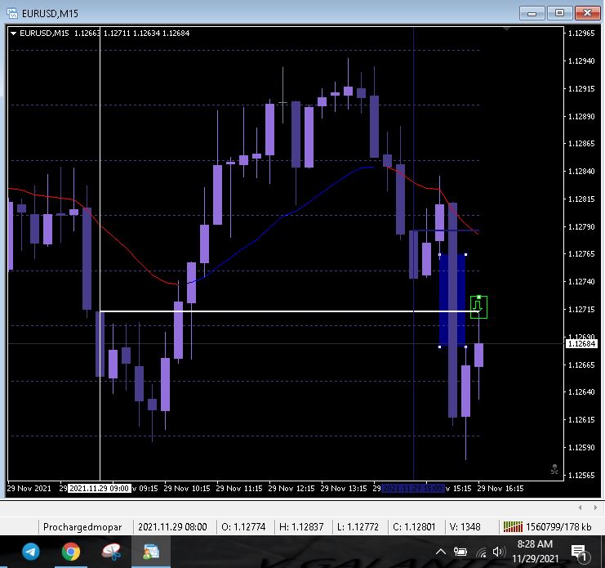Open the notification center icon
Image resolution: width=605 pixels, height=568 pixels.
(579, 553)
